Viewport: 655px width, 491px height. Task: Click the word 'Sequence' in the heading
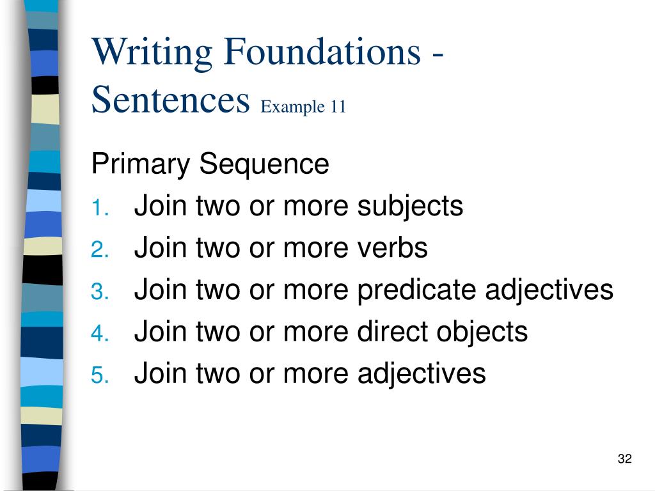point(264,164)
